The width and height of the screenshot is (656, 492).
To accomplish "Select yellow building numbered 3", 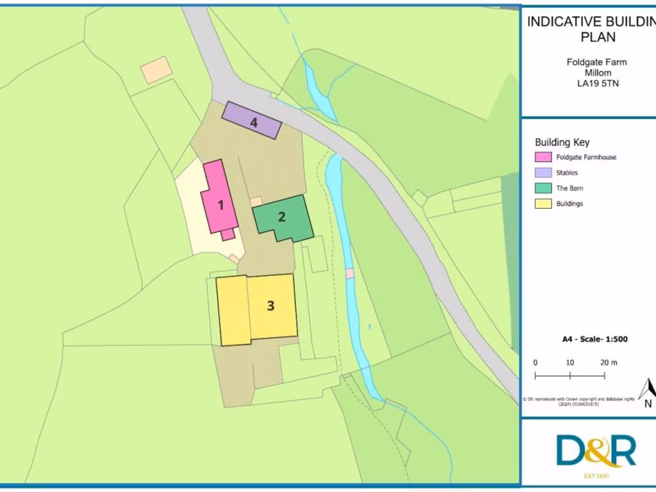I will [258, 307].
